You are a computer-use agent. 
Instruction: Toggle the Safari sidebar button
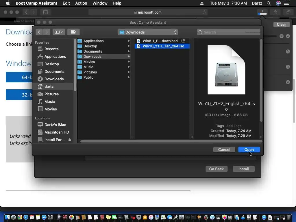pyautogui.click(x=45, y=12)
